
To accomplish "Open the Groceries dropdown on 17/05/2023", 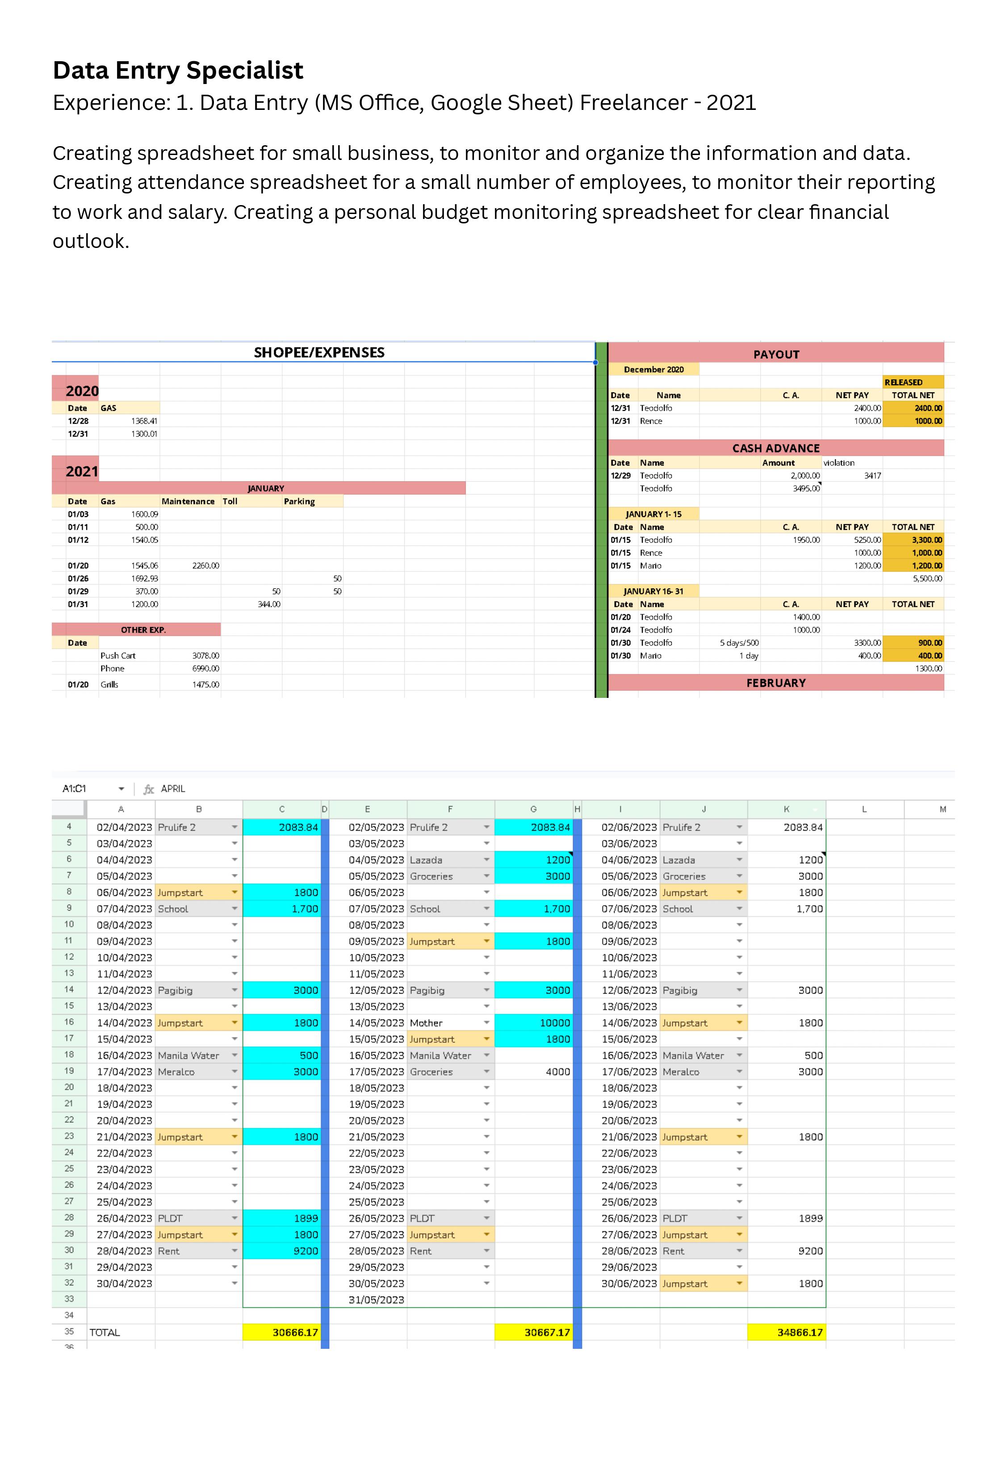I will (486, 1072).
